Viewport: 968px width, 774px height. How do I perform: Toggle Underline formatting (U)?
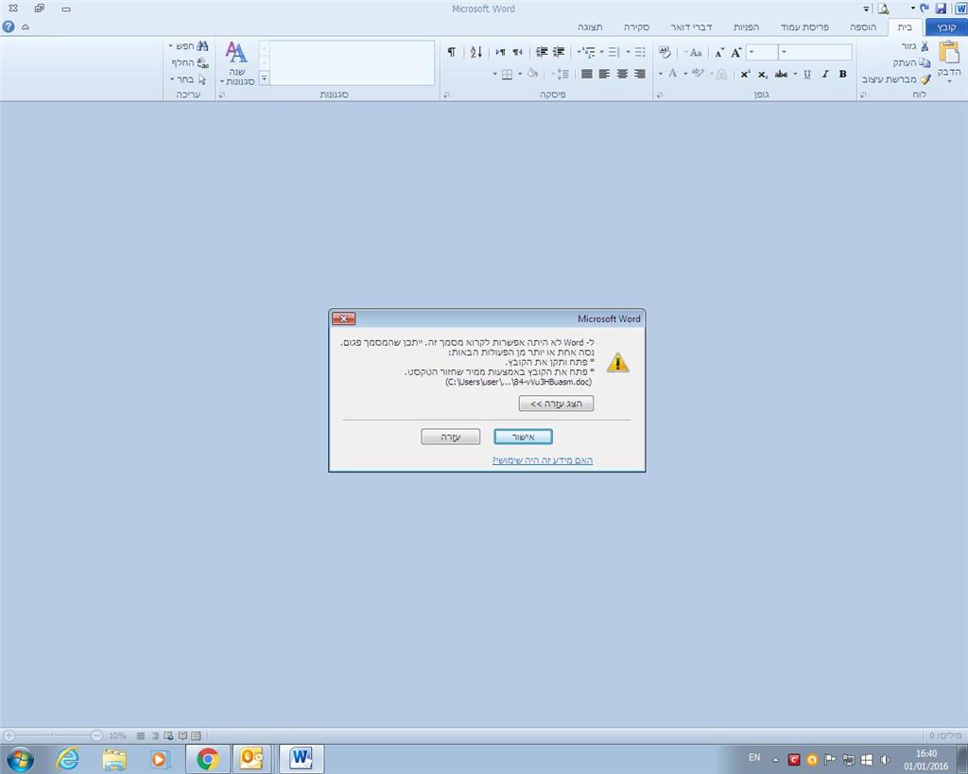[807, 74]
